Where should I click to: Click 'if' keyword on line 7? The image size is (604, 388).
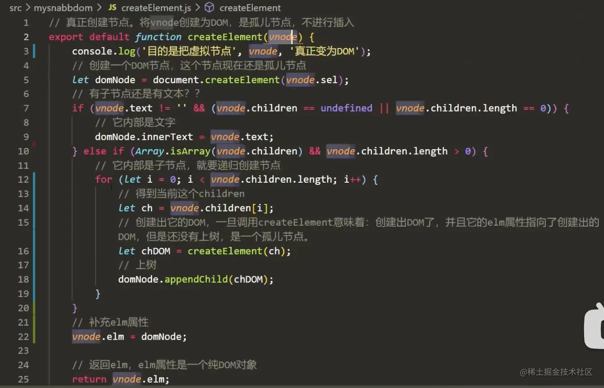pos(78,108)
